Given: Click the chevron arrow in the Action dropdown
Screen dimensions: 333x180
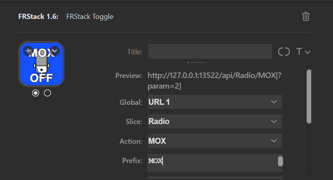Looking at the screenshot, I should [x=274, y=141].
